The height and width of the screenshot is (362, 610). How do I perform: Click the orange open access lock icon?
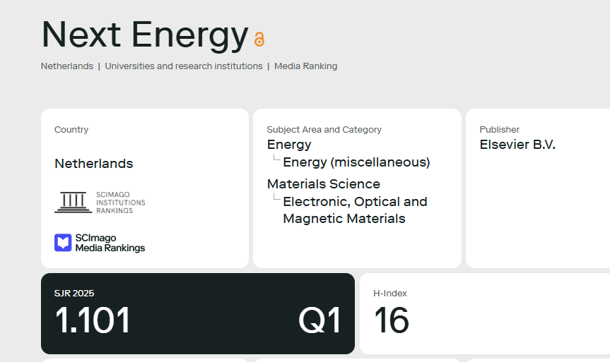point(259,40)
